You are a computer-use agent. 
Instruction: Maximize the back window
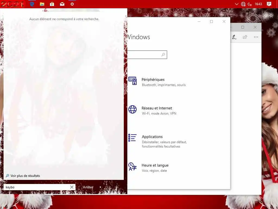coord(242,27)
